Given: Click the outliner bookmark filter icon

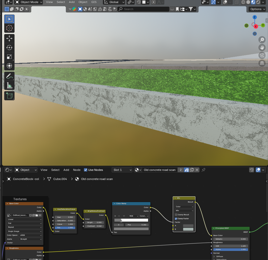Looking at the screenshot, I should 177,9.
